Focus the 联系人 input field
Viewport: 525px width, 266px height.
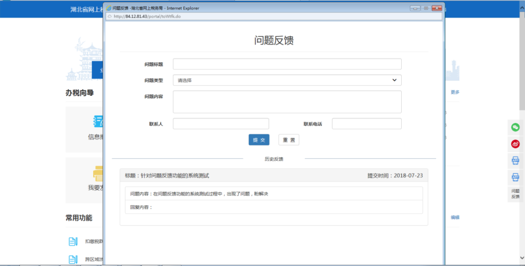[x=221, y=124]
